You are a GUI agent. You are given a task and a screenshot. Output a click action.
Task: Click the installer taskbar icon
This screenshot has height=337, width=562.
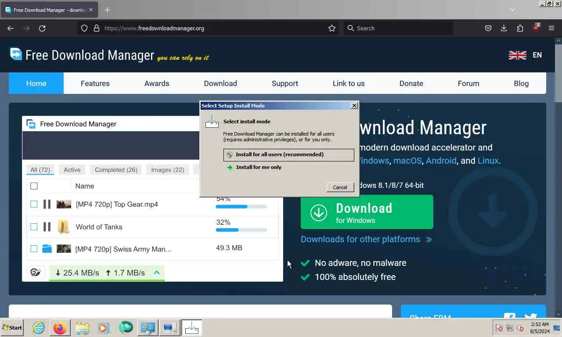(191, 328)
